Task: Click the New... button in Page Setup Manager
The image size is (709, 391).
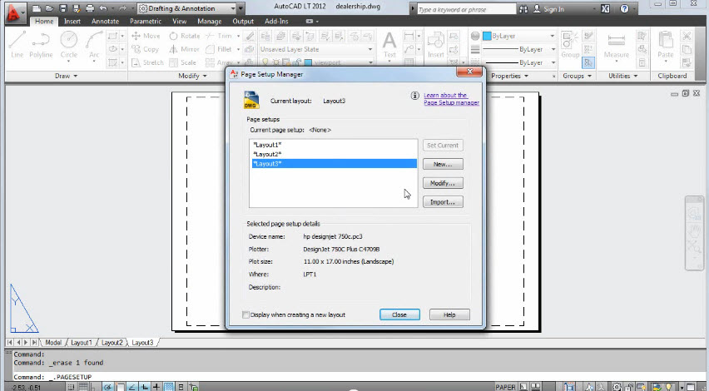Action: [x=443, y=164]
